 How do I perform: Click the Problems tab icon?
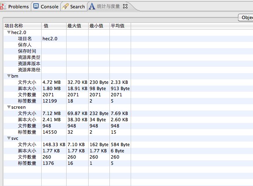tap(4, 7)
